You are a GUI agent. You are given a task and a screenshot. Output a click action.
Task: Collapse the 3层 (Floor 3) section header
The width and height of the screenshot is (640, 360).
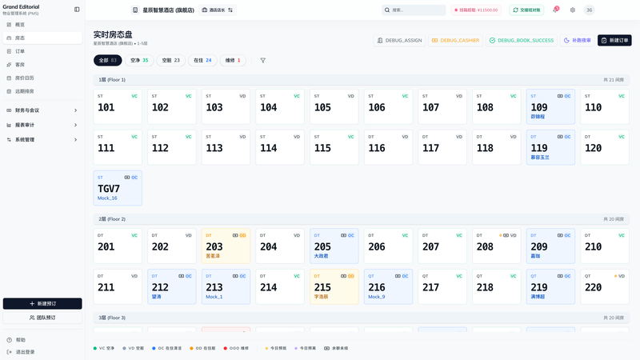(362, 318)
